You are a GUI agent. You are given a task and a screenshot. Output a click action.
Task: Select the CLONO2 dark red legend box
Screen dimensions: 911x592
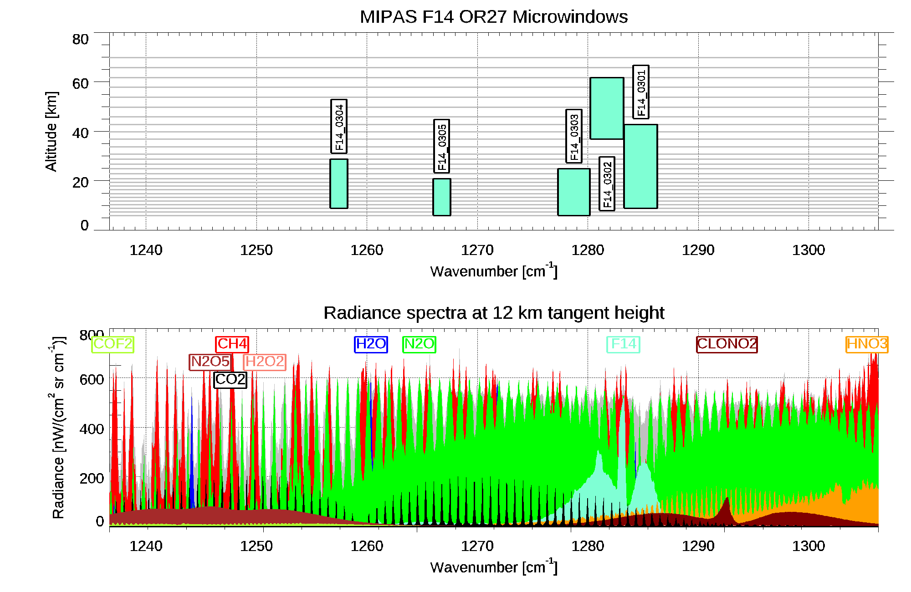[x=727, y=344]
